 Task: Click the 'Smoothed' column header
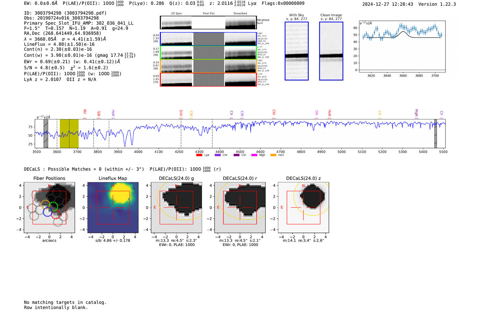(240, 14)
